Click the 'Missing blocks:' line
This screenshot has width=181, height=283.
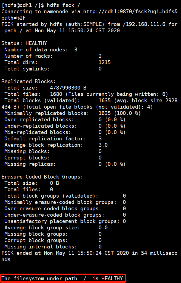pyautogui.click(x=53, y=151)
